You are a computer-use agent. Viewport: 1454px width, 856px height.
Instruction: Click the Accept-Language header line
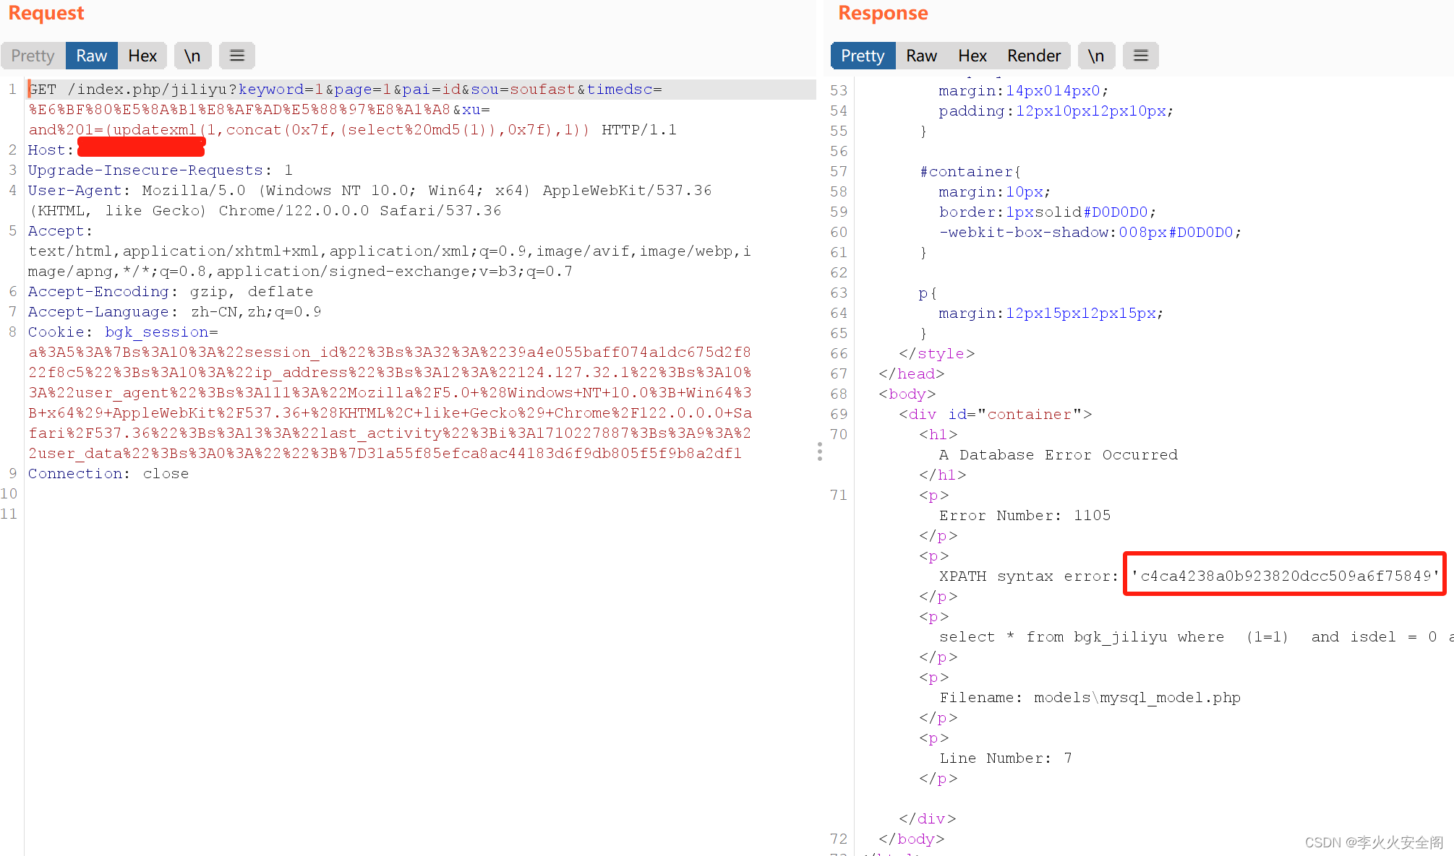click(174, 312)
